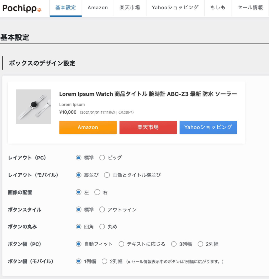Click the 基本設定 page heading
This screenshot has height=279, width=269.
(x=15, y=37)
